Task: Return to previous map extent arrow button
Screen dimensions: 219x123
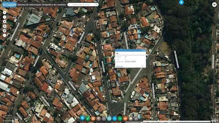Action: [x=5, y=31]
